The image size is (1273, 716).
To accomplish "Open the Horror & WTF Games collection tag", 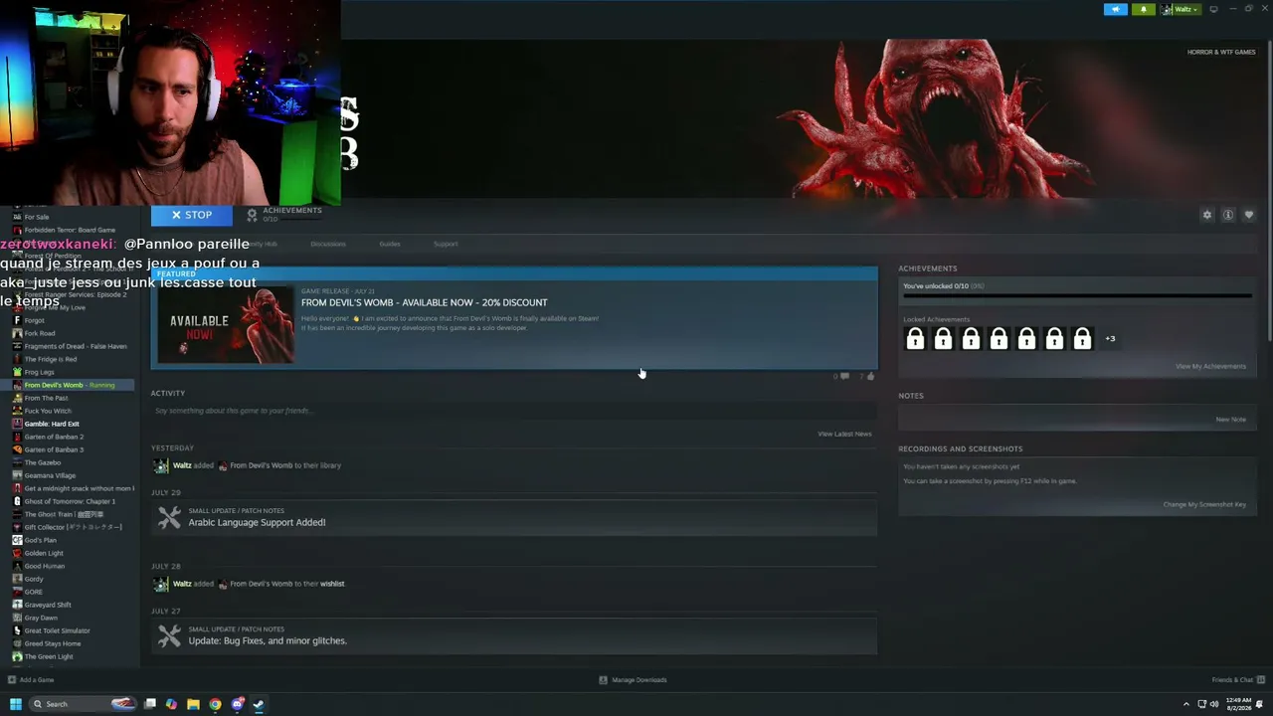I will 1221,52.
